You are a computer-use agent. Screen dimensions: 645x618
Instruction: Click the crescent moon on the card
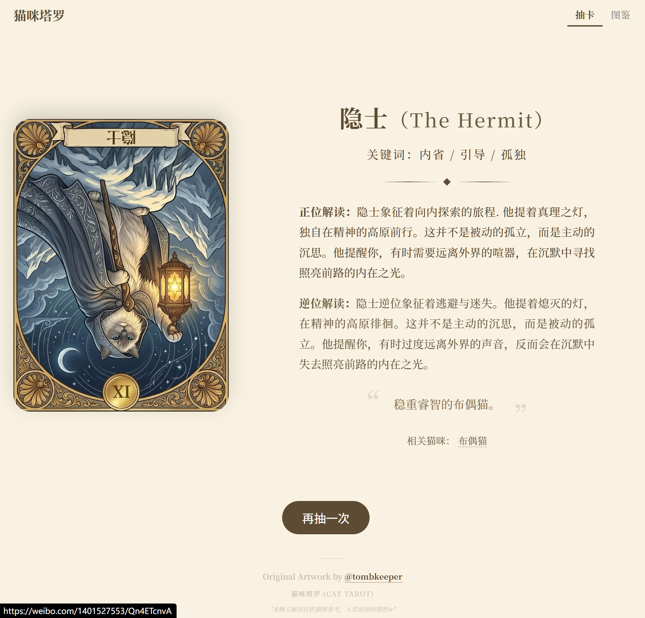[x=69, y=360]
